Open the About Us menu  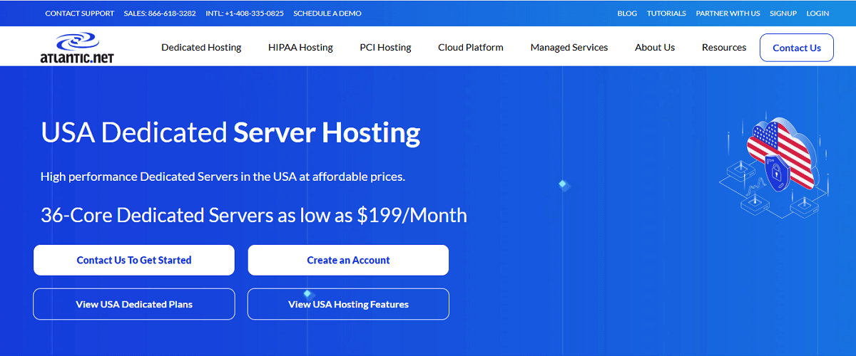(x=655, y=48)
